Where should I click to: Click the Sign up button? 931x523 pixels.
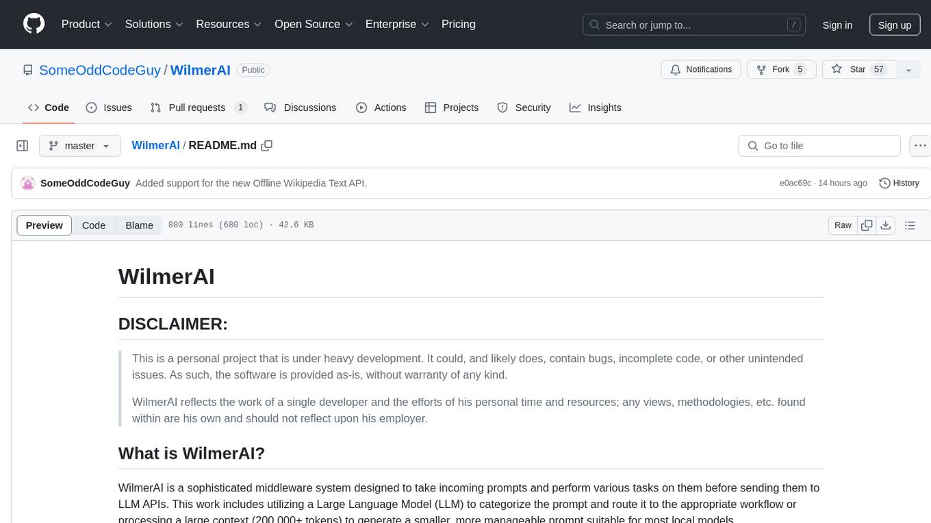[x=895, y=25]
